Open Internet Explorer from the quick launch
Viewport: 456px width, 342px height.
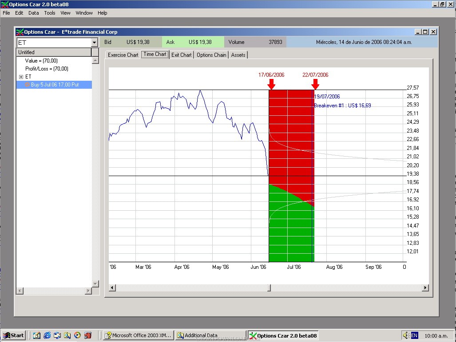click(x=47, y=335)
